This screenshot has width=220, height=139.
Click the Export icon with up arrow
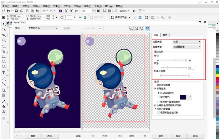coord(72,11)
